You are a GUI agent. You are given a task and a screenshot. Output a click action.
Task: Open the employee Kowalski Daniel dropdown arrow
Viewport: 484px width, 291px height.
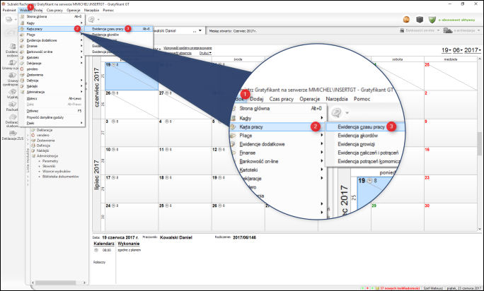click(200, 30)
